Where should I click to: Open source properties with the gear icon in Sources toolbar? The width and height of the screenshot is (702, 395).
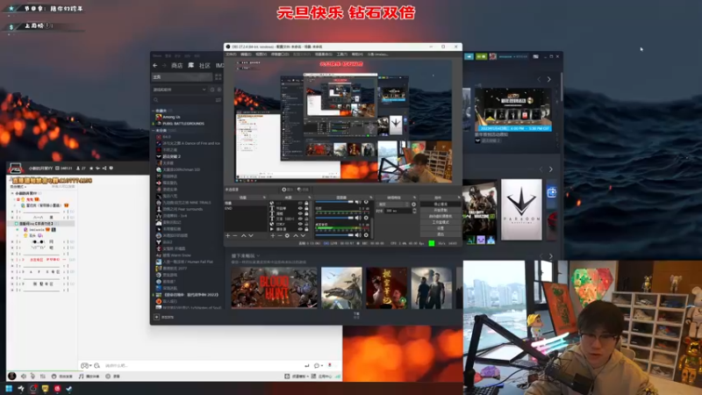[287, 235]
